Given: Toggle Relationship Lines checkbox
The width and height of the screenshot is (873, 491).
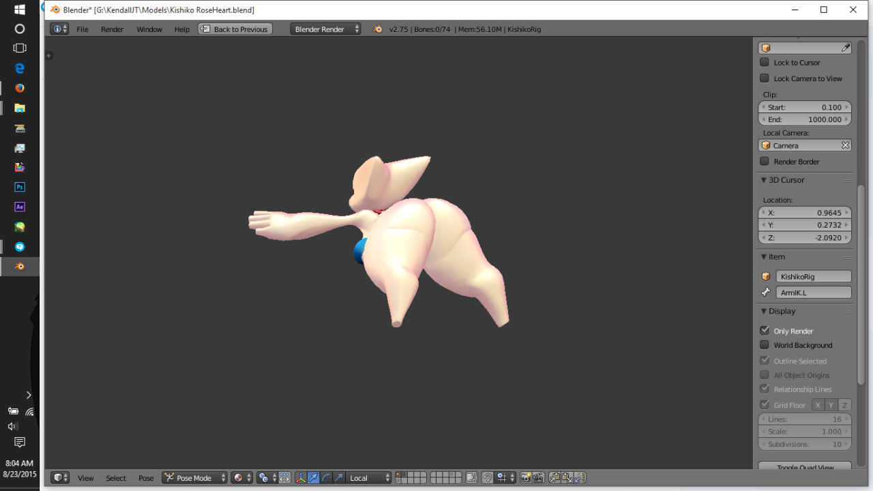Looking at the screenshot, I should click(x=765, y=389).
